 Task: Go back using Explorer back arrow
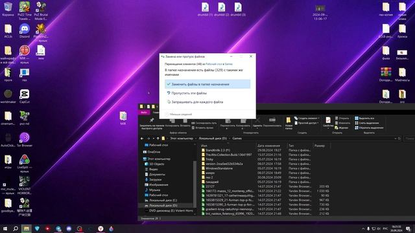[142, 139]
